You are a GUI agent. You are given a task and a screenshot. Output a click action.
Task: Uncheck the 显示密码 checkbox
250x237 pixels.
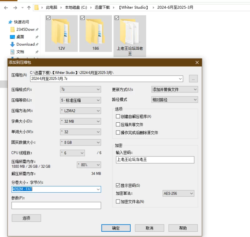(118, 185)
